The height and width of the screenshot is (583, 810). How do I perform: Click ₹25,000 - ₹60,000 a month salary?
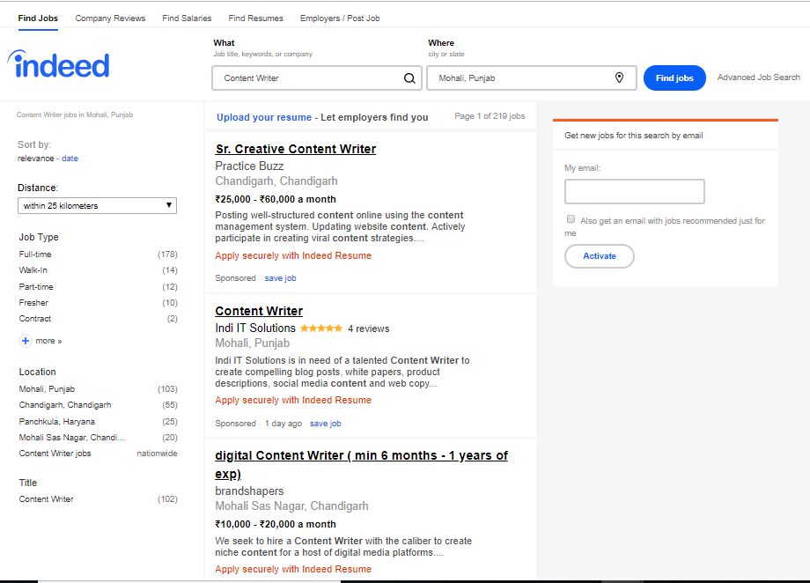(276, 200)
